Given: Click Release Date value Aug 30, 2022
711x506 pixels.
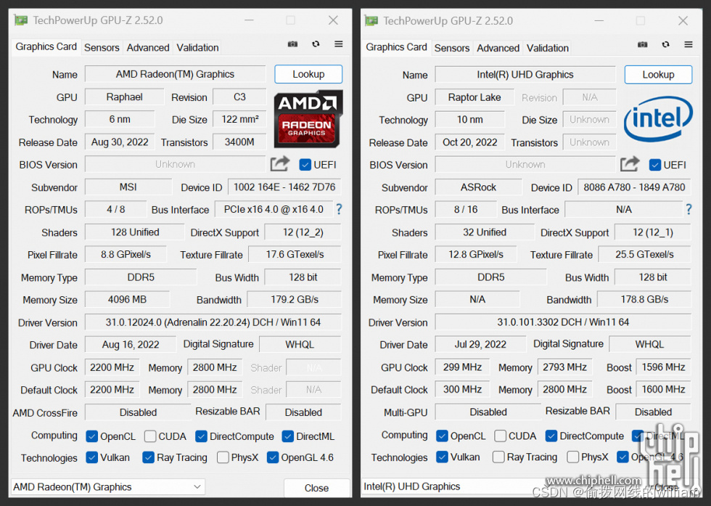Looking at the screenshot, I should pos(120,142).
